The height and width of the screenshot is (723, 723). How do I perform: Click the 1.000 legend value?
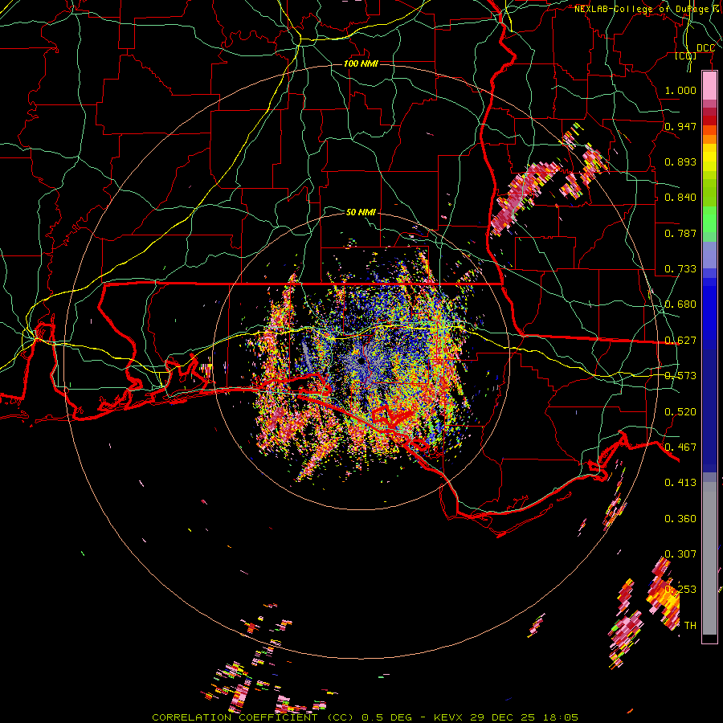tap(680, 90)
